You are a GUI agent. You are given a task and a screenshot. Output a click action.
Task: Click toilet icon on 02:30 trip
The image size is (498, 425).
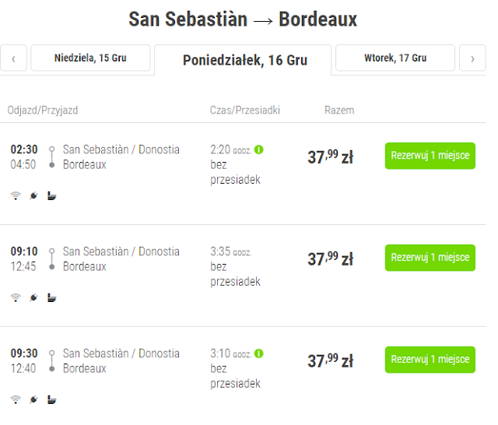[x=51, y=195]
